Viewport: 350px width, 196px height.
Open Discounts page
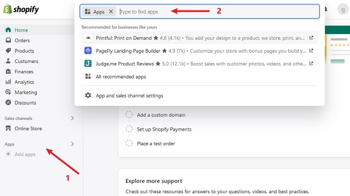pos(25,103)
